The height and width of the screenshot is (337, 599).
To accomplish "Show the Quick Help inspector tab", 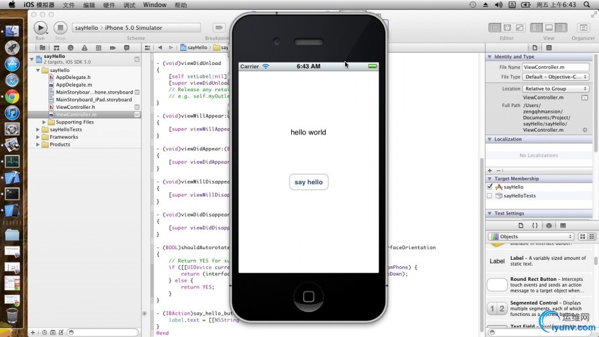I will [x=549, y=48].
